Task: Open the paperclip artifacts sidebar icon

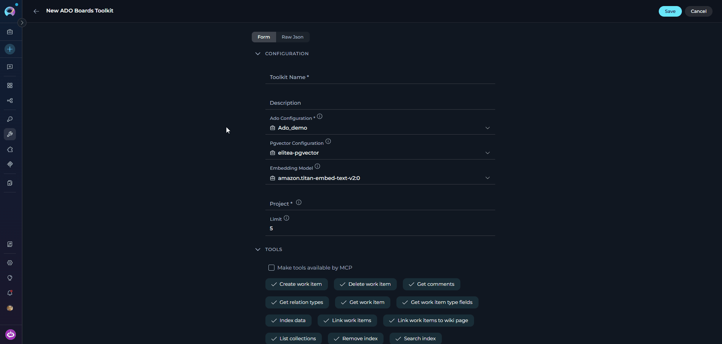Action: click(10, 164)
